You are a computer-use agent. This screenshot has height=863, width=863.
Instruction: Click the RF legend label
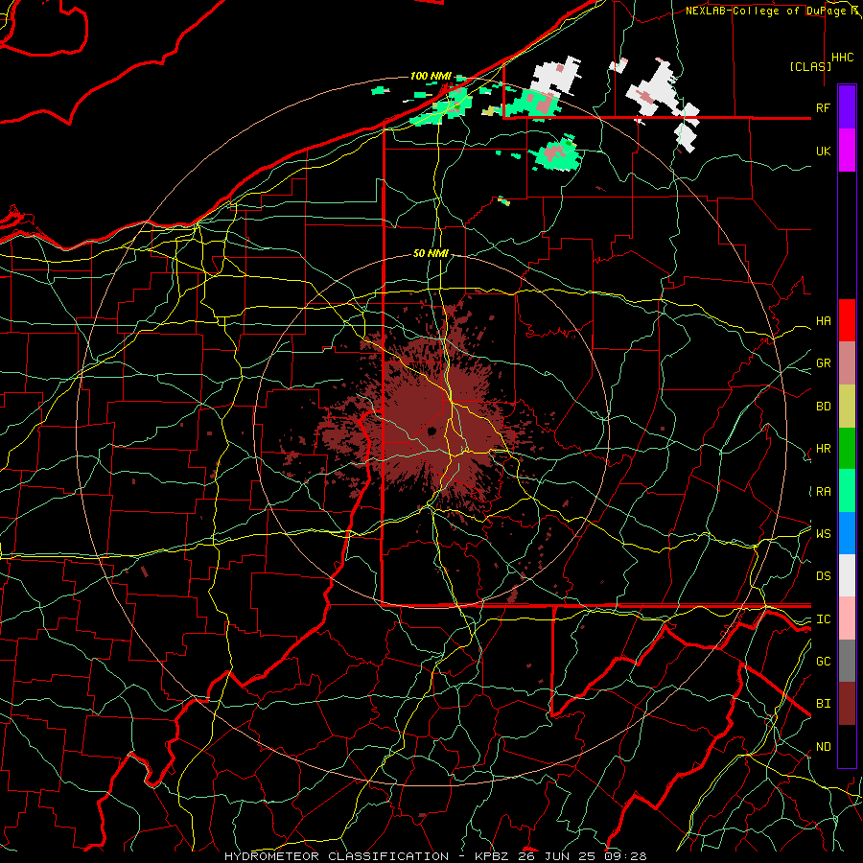pos(823,107)
